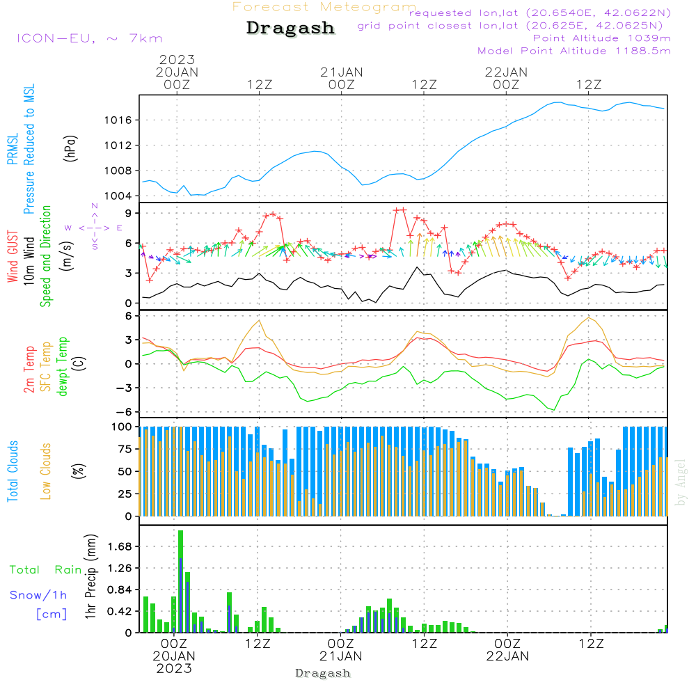Click the bottom 'Dragash' footer label
This screenshot has width=696, height=696.
[323, 673]
